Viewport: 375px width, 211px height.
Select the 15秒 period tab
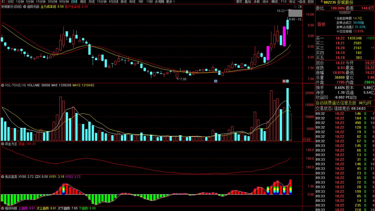point(149,2)
